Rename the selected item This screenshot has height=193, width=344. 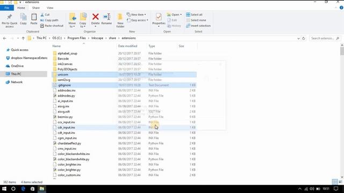(x=106, y=19)
